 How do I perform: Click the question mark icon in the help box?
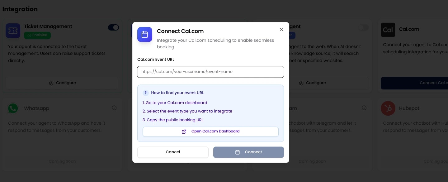145,93
